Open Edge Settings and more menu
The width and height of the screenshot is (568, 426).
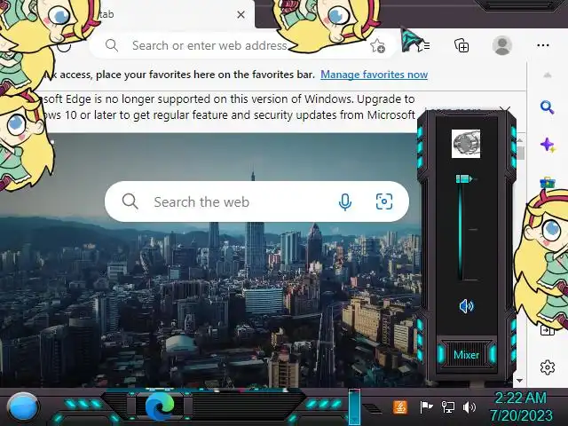coord(543,45)
